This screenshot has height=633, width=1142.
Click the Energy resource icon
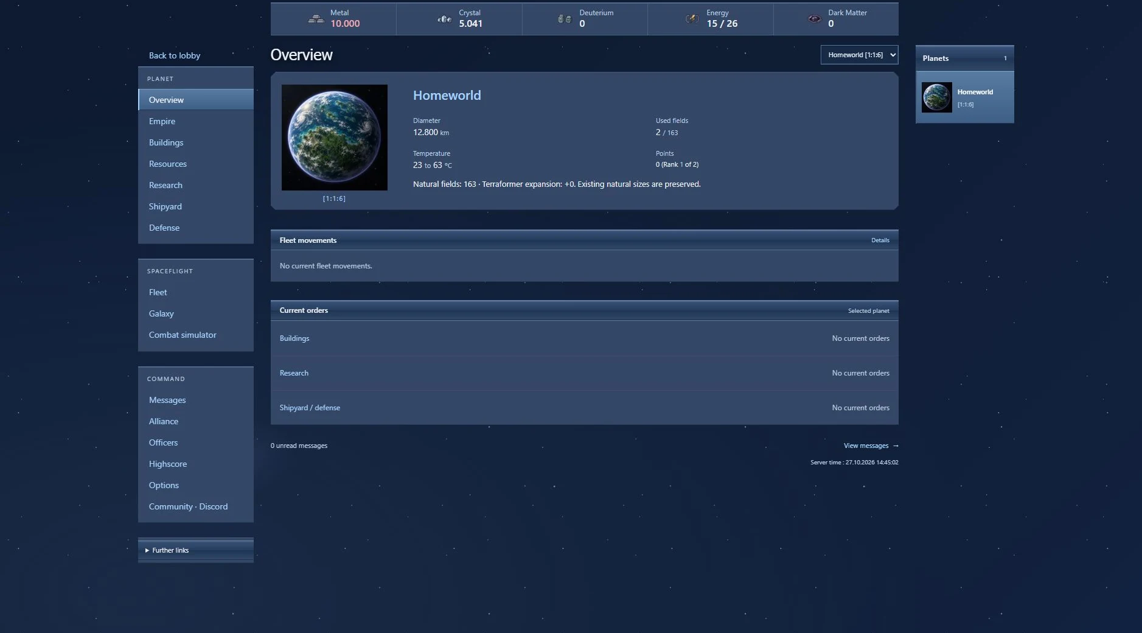[x=692, y=19]
